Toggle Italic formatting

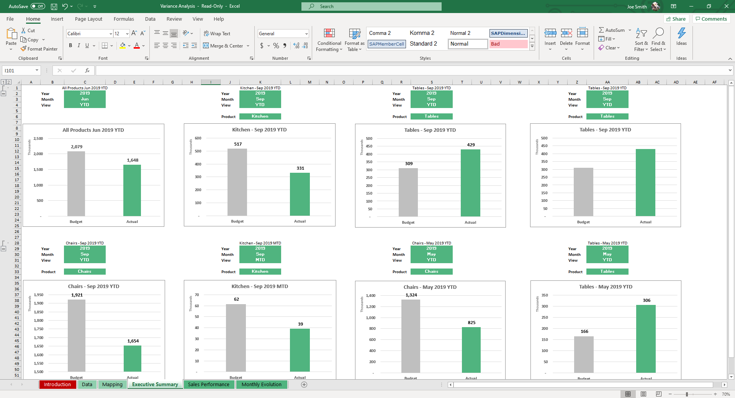pos(79,46)
